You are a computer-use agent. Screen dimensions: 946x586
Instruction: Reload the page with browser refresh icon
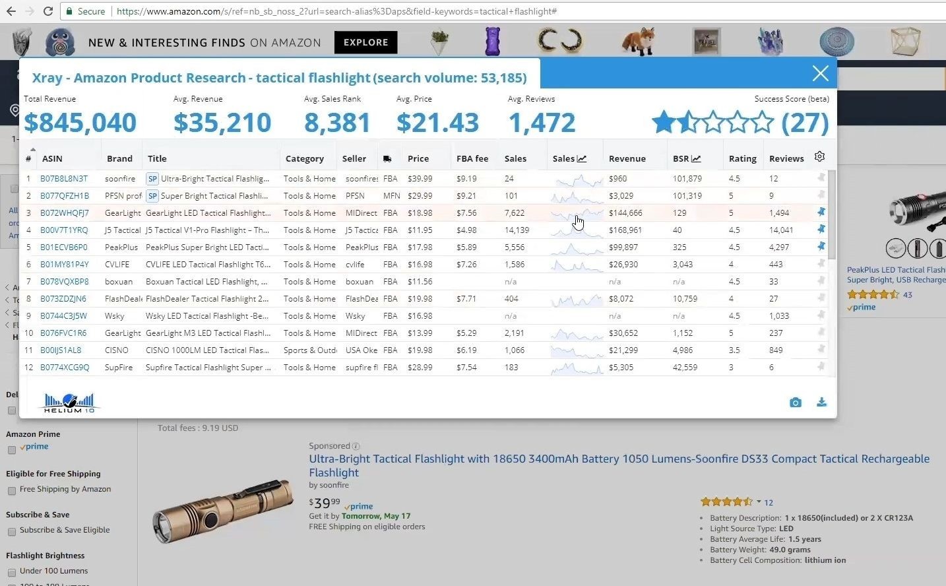[x=47, y=11]
